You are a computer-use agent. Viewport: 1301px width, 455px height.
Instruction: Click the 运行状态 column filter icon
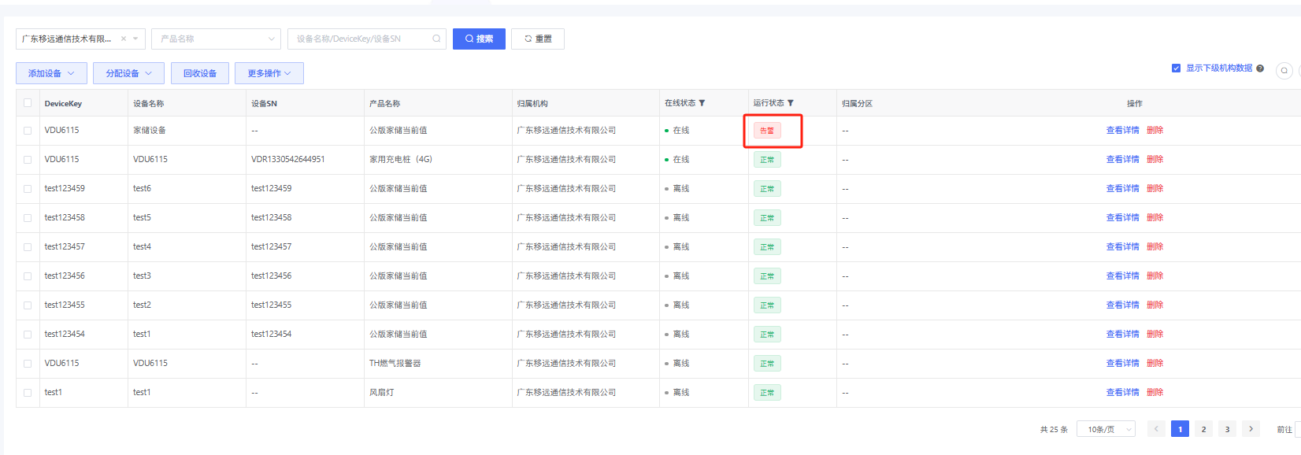791,103
